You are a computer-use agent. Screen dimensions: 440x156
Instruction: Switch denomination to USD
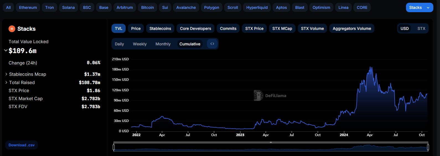pos(405,28)
